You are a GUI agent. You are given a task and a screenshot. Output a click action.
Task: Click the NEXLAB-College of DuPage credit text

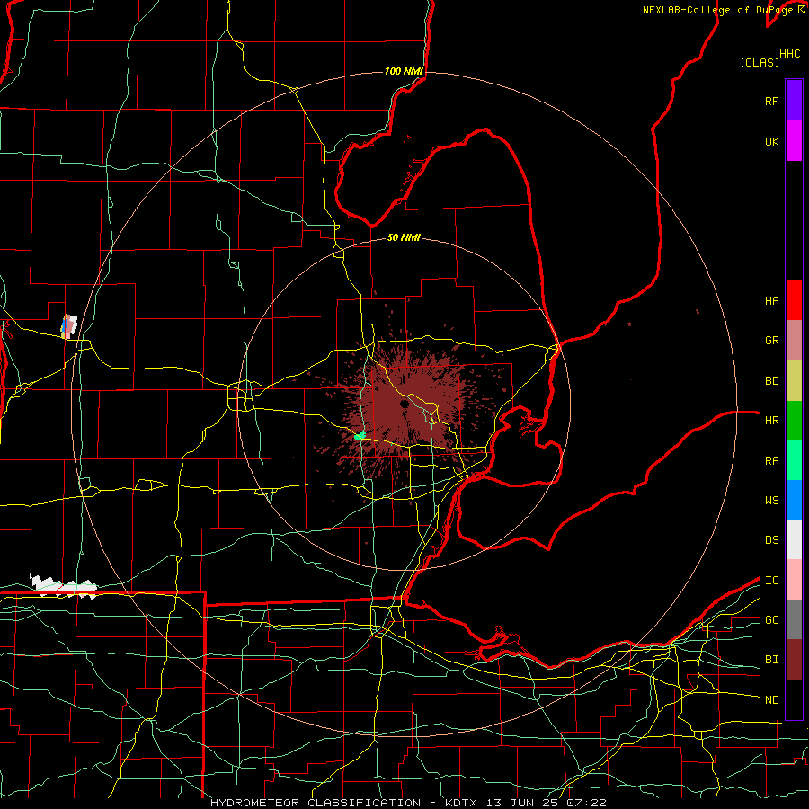coord(717,10)
